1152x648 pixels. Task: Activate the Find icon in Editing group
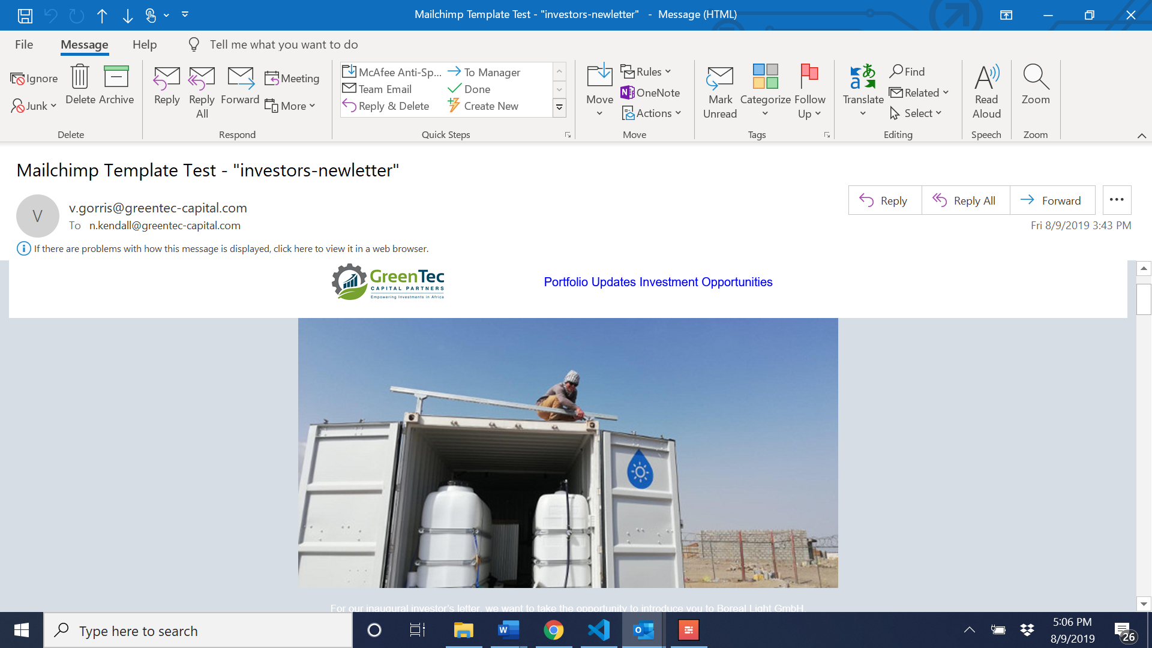point(907,71)
